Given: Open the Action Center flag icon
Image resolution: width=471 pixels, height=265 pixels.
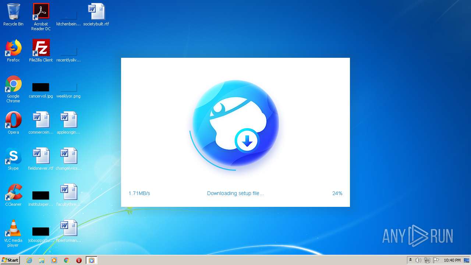Looking at the screenshot, I should coord(436,260).
